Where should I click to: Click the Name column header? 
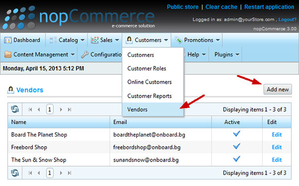coord(59,122)
